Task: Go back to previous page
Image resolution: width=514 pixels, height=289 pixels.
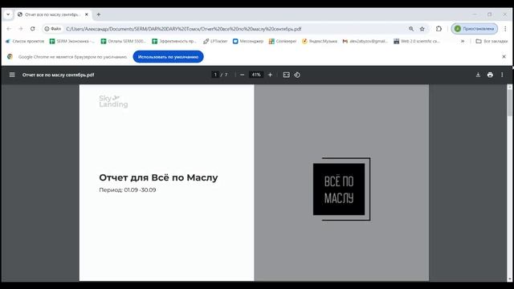Action: click(9, 29)
